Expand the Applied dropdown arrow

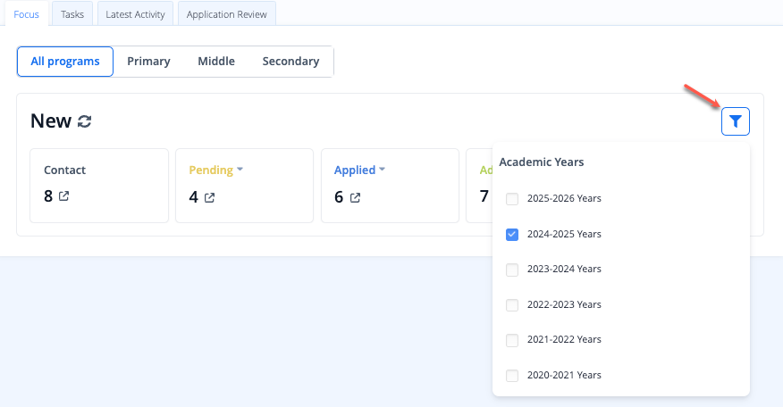(382, 170)
